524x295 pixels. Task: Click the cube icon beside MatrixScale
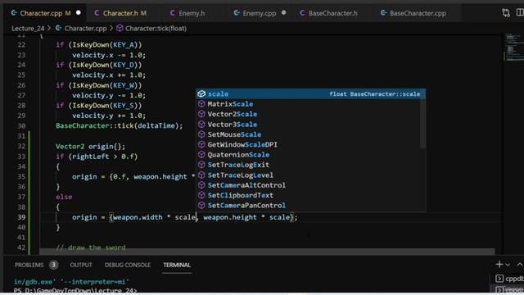coord(201,104)
